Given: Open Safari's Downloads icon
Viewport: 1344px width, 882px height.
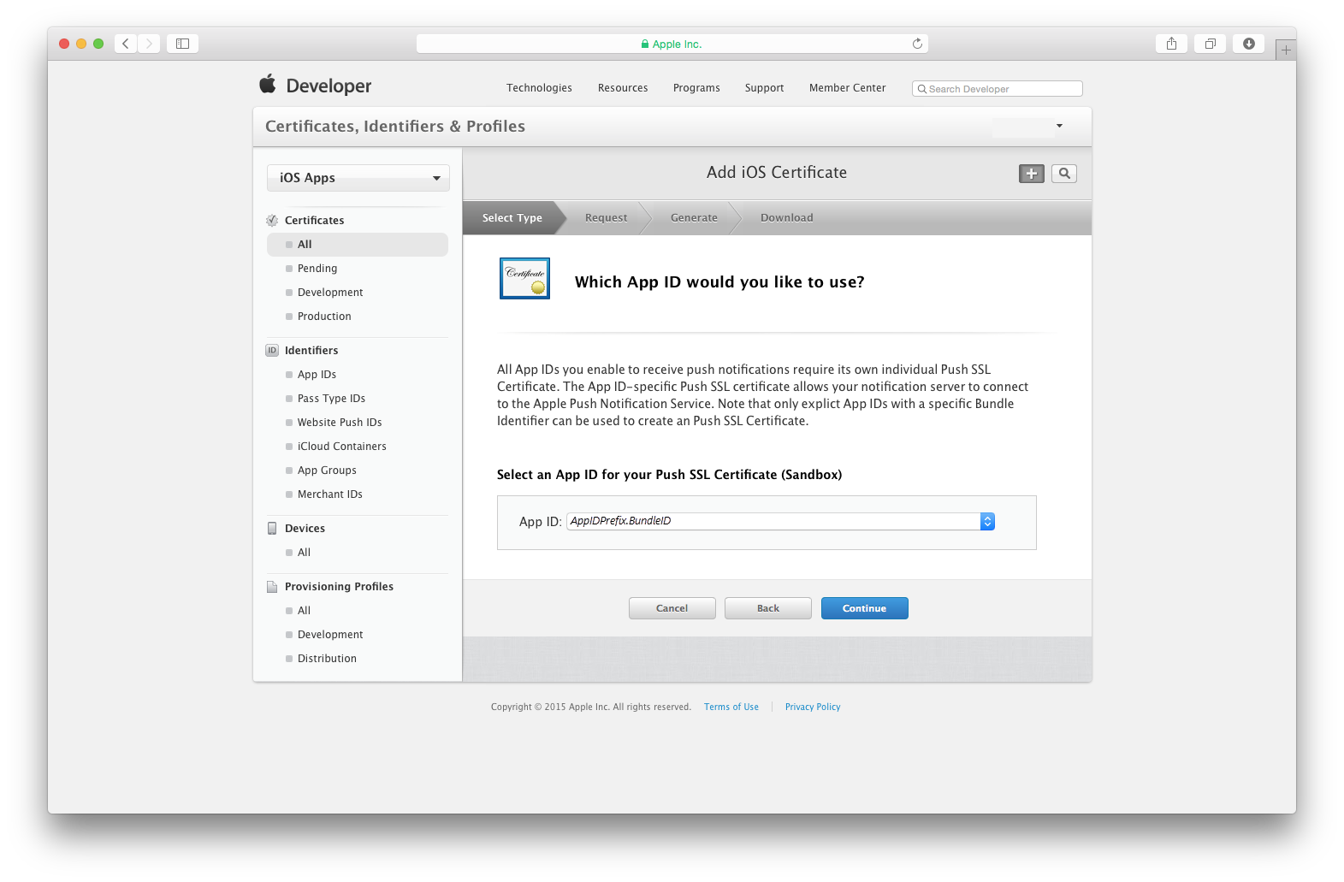Looking at the screenshot, I should click(x=1249, y=44).
